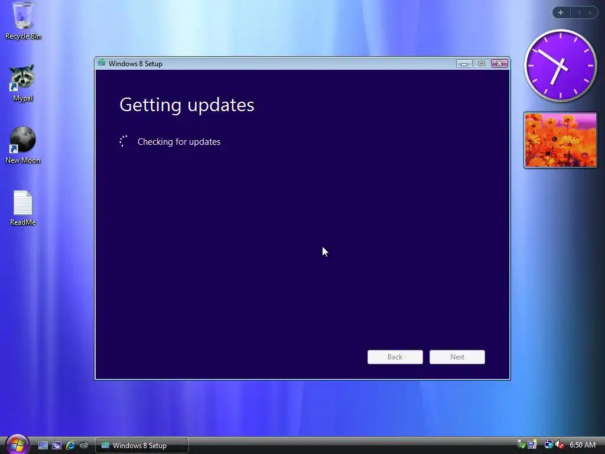Click the Safely Remove Hardware tray icon
Viewport: 605px width, 454px height.
click(x=521, y=445)
